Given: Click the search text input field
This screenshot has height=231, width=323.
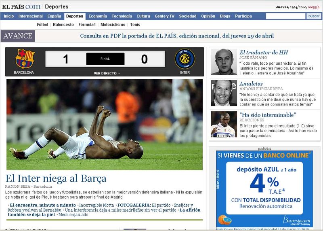Looking at the screenshot, I should click(x=285, y=16).
